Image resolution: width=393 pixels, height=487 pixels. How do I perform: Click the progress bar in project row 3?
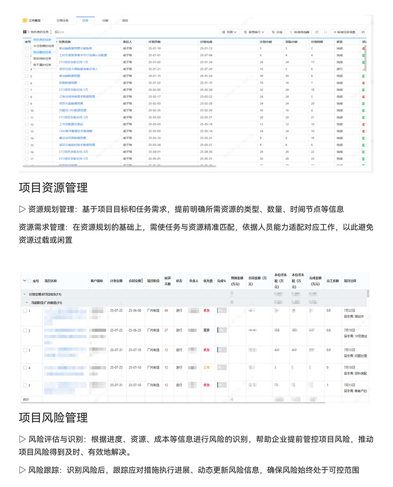(222, 350)
